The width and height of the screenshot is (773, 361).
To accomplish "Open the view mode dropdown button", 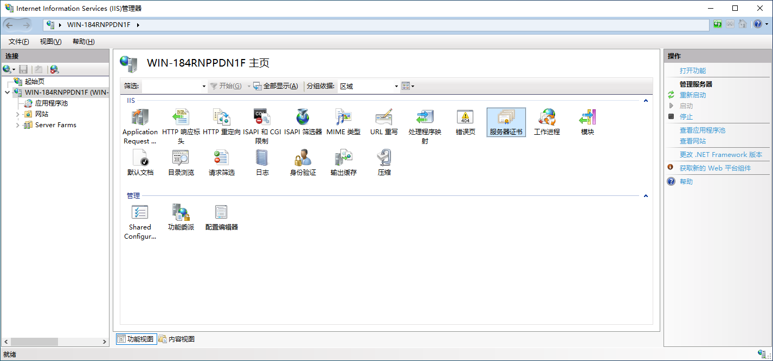I will point(408,86).
